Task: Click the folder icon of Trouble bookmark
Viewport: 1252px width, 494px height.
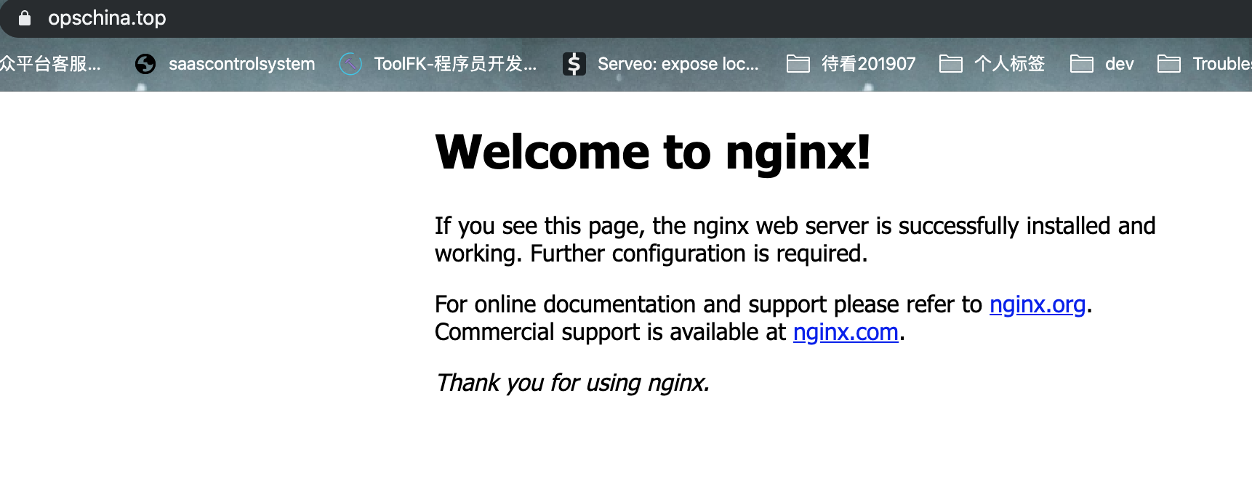Action: [1169, 64]
